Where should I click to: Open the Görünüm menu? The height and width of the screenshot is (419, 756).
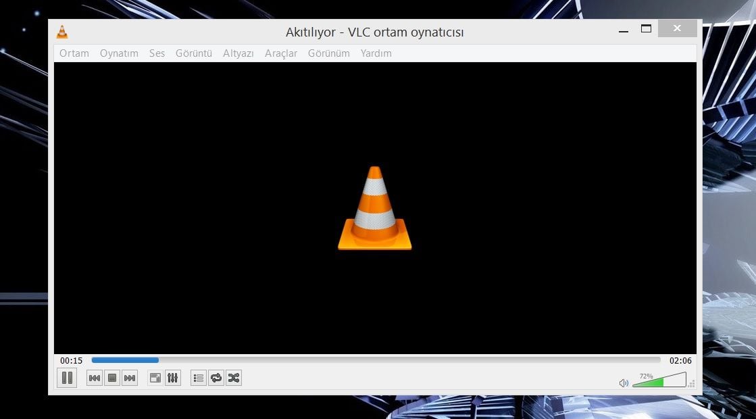(x=329, y=53)
